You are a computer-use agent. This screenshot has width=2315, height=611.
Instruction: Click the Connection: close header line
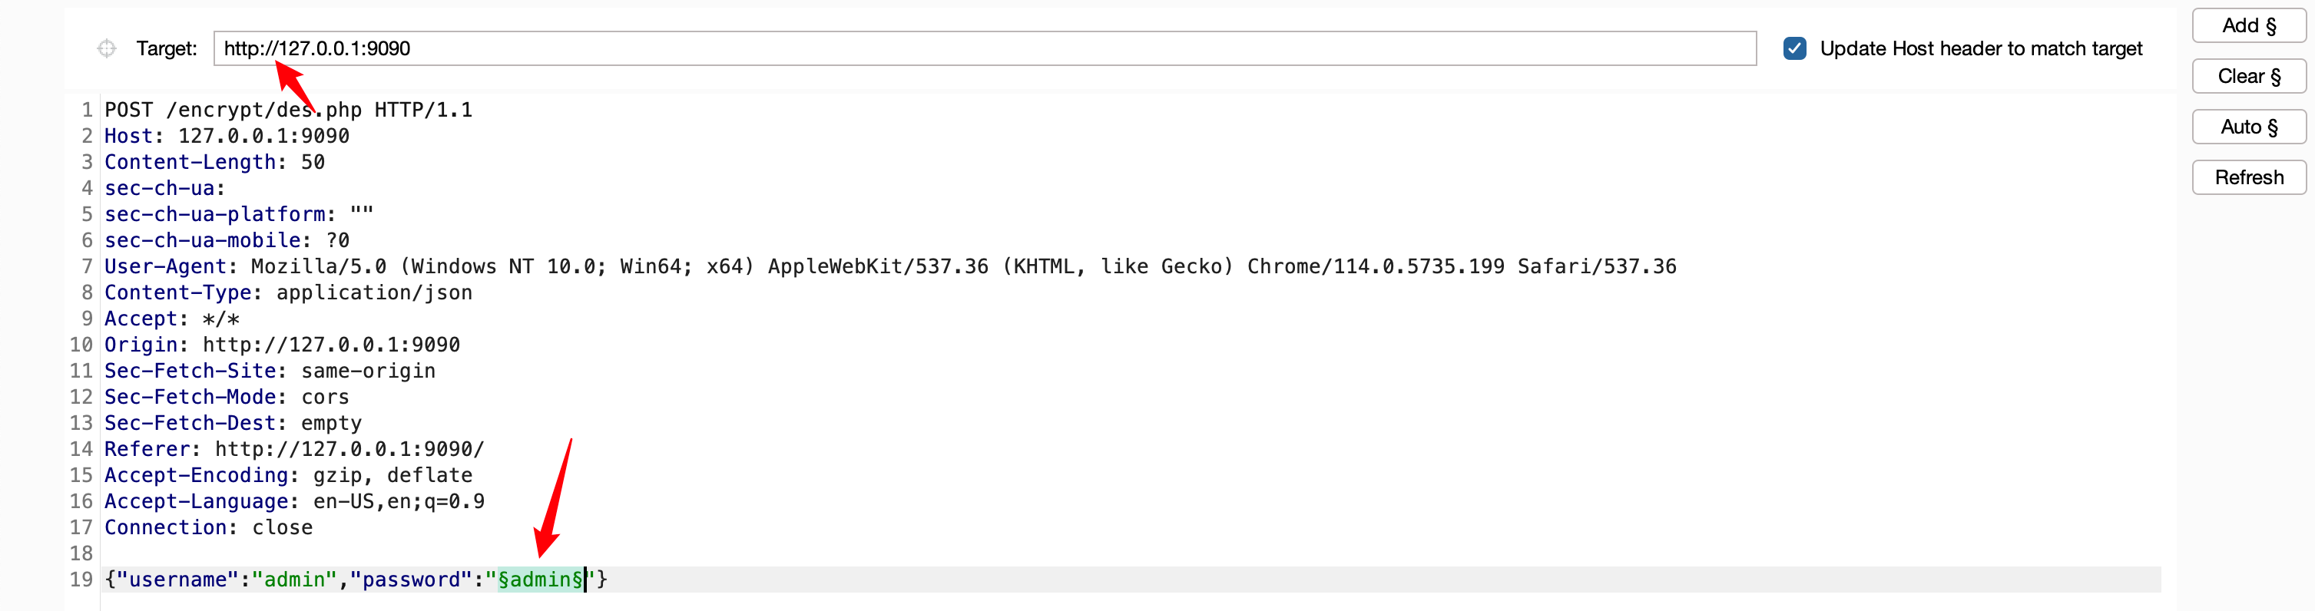coord(208,527)
